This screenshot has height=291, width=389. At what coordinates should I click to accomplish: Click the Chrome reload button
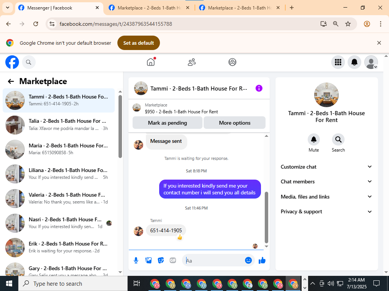point(36,24)
